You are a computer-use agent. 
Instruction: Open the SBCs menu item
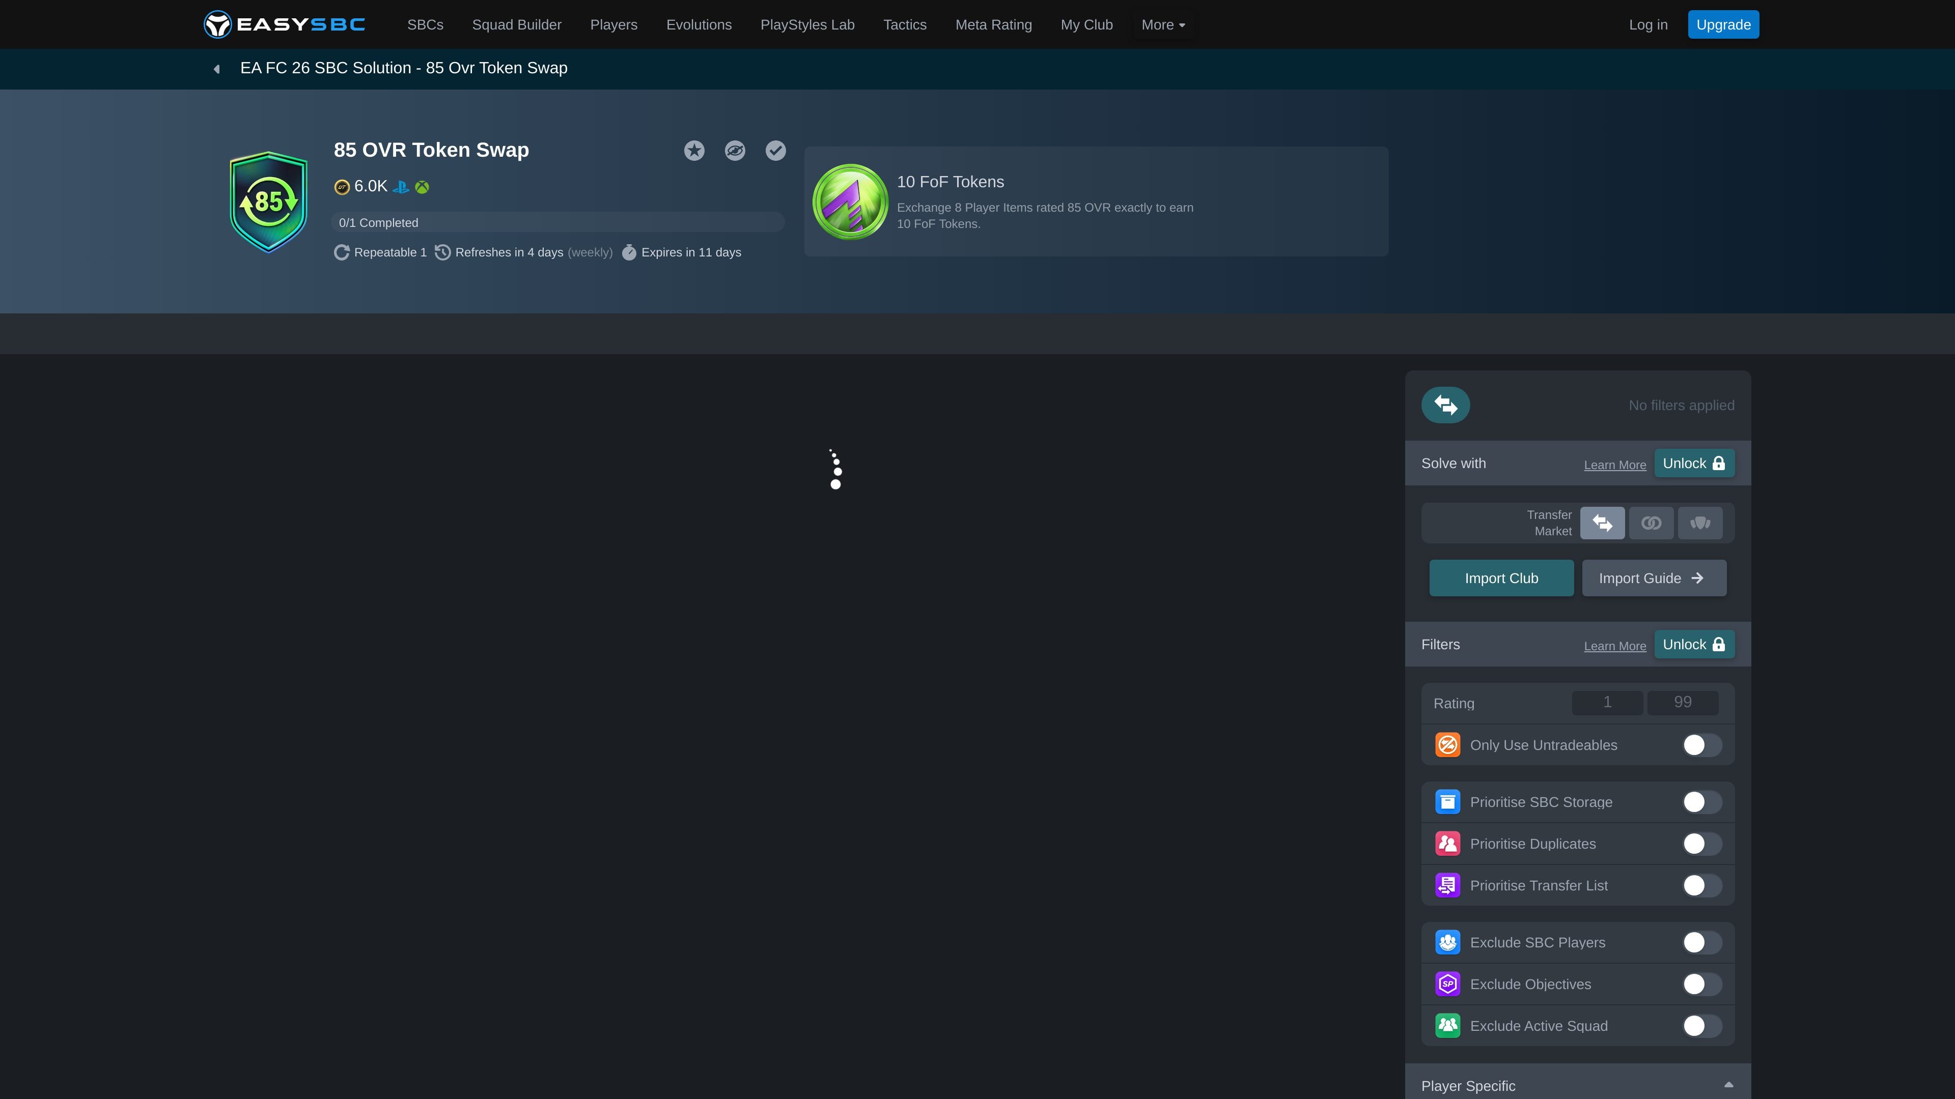click(x=425, y=25)
